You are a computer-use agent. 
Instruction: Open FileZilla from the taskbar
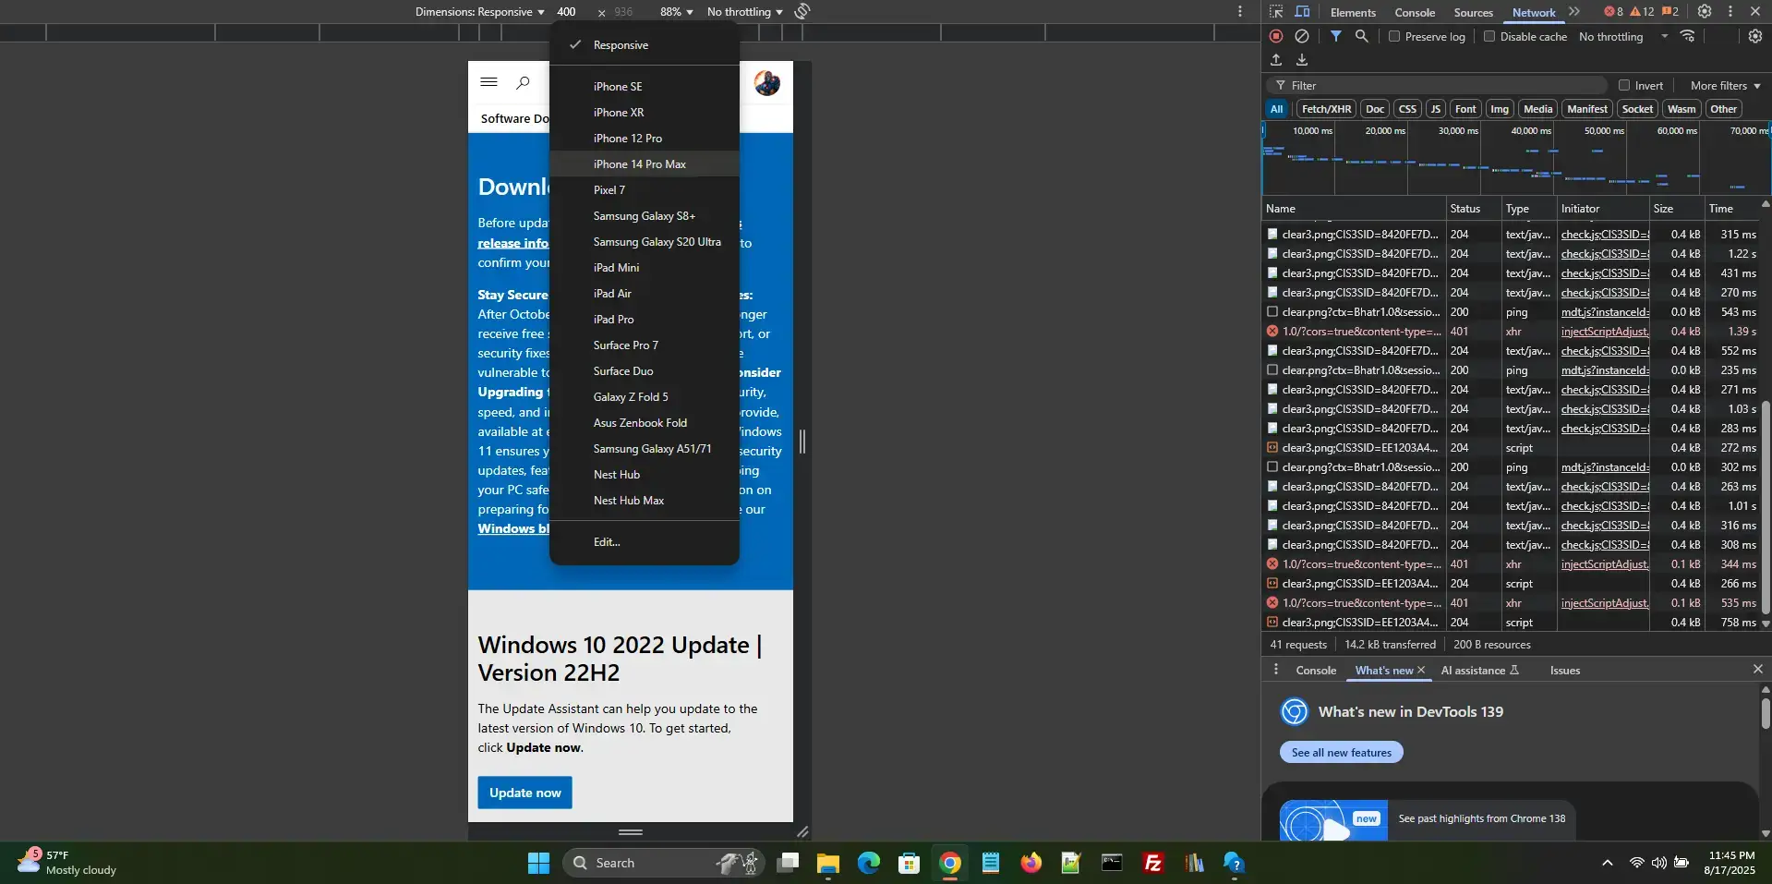coord(1152,863)
